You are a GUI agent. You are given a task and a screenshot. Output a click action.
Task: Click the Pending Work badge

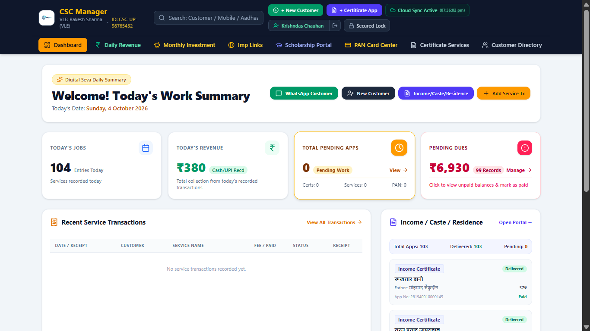point(333,170)
